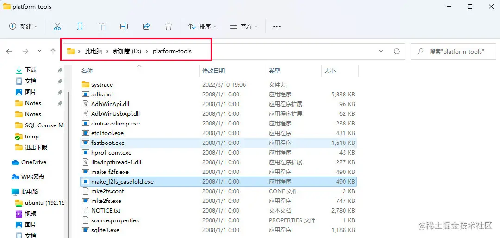The image size is (500, 238).
Task: Click chevron before 此电脑 in breadcrumb
Action: [x=79, y=51]
